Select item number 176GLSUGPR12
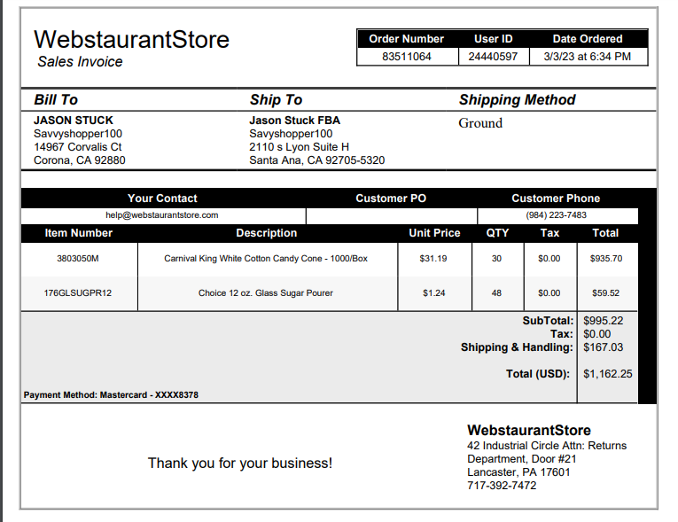Image resolution: width=678 pixels, height=522 pixels. pos(78,293)
